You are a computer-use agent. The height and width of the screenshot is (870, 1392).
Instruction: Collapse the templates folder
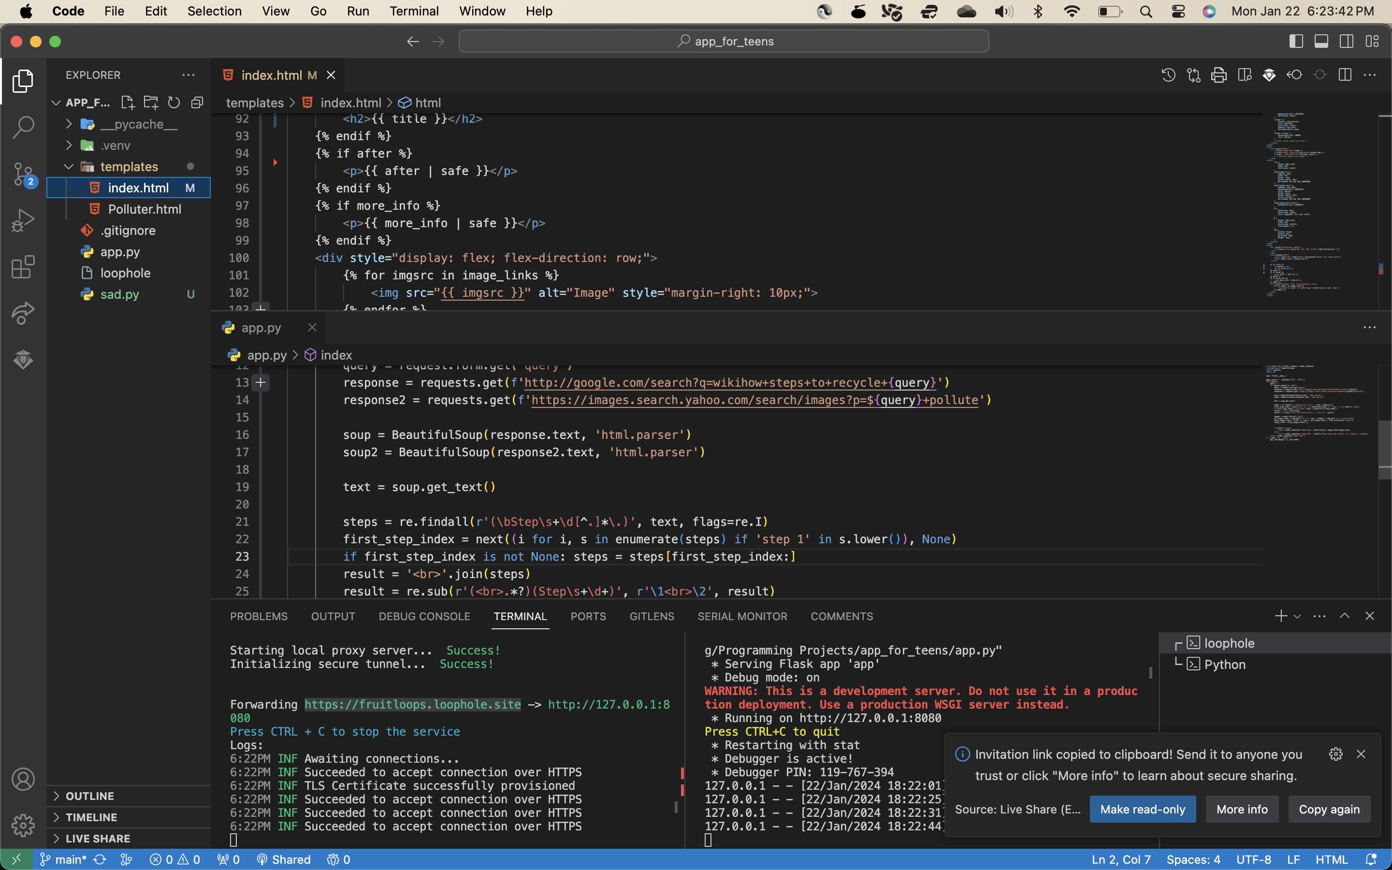click(x=69, y=167)
